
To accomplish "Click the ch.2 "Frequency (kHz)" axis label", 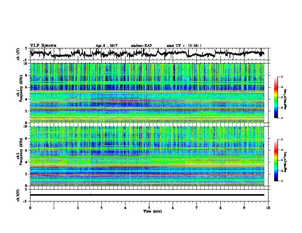I will pos(21,151).
